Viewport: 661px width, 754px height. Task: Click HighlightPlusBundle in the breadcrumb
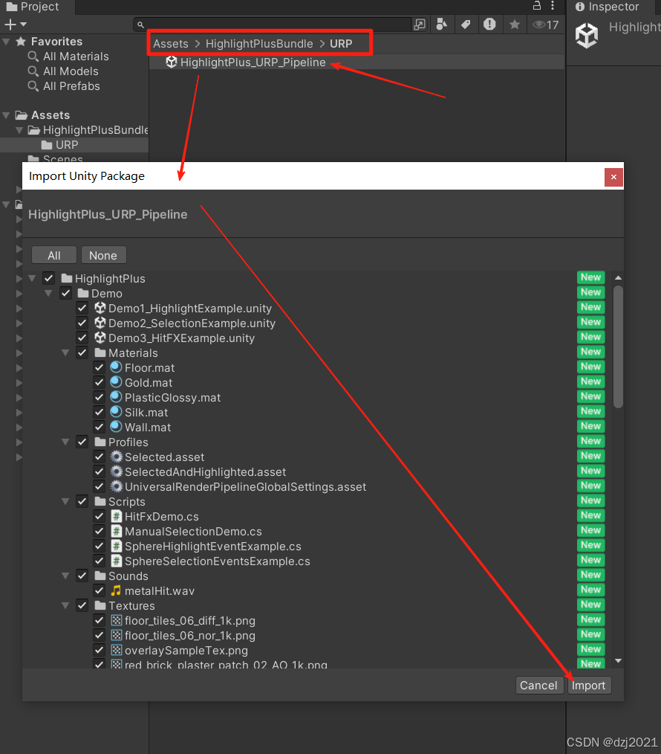[x=259, y=44]
